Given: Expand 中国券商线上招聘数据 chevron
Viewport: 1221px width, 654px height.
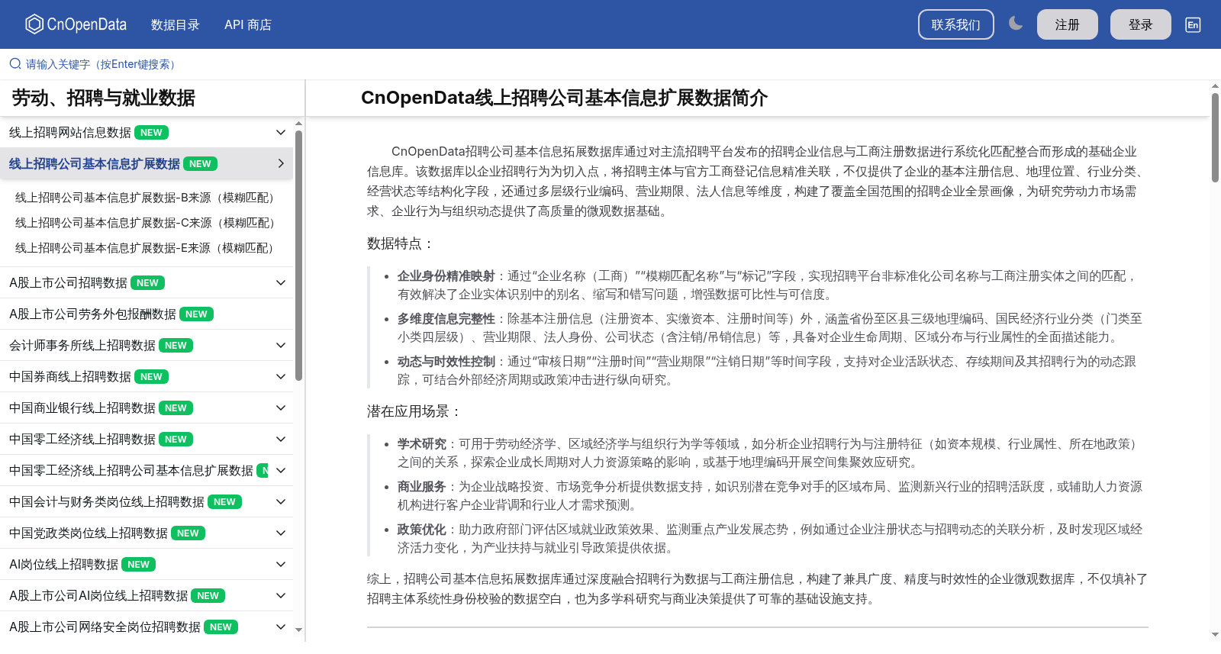Looking at the screenshot, I should (x=281, y=376).
